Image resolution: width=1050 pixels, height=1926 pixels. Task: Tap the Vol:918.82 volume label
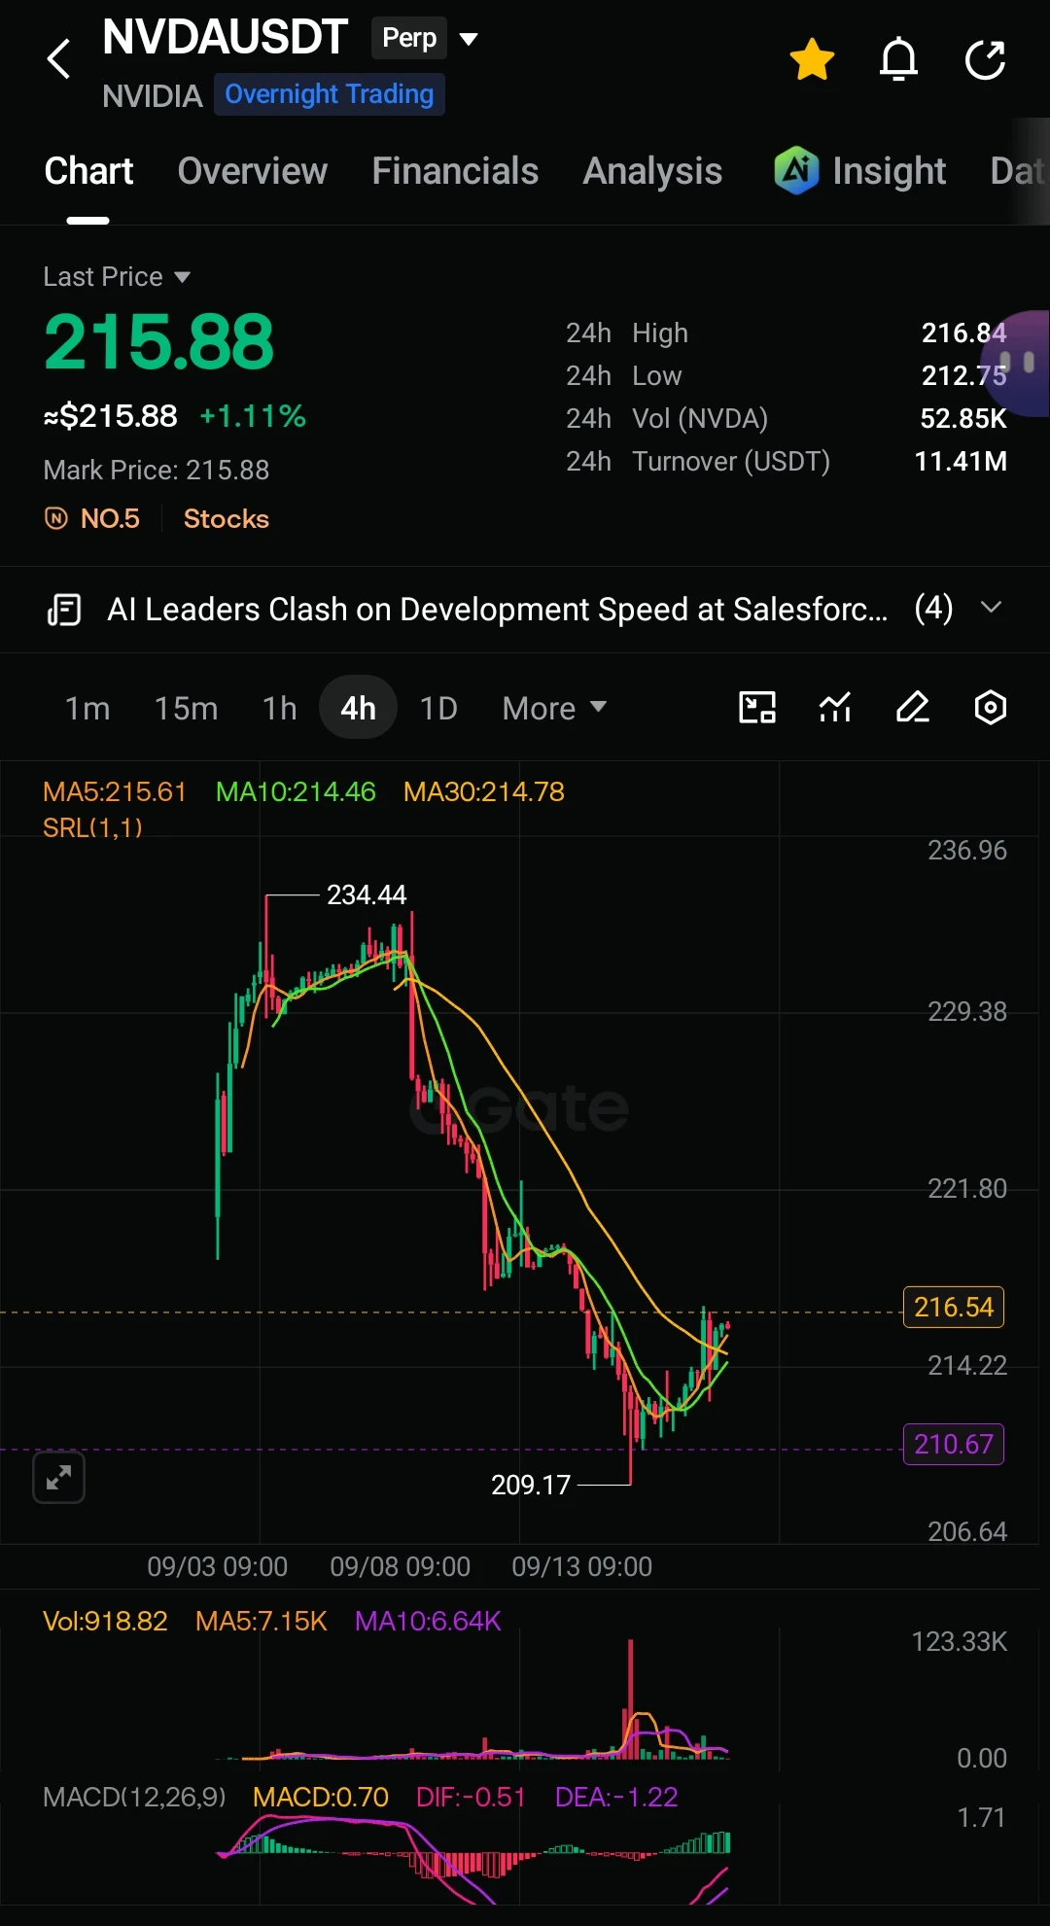click(105, 1621)
